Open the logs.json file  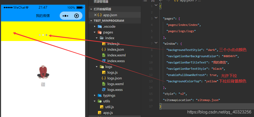click(115, 78)
